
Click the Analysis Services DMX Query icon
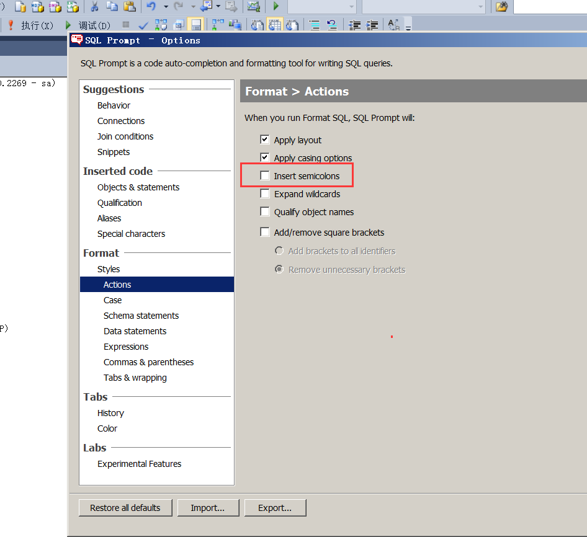(55, 6)
